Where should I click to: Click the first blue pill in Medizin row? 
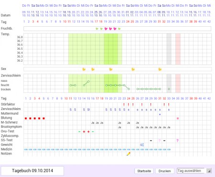pyautogui.click(x=26, y=149)
